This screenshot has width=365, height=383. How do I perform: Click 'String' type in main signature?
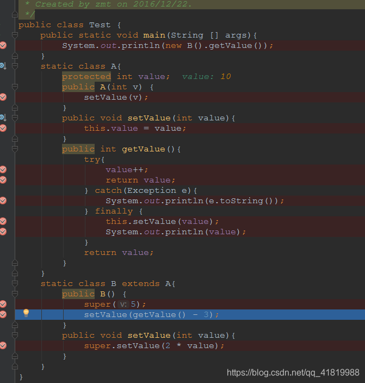[187, 35]
